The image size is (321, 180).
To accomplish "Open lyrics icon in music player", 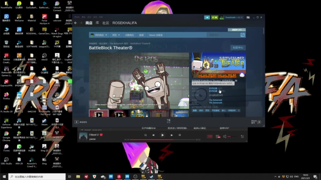I will click(x=180, y=135).
